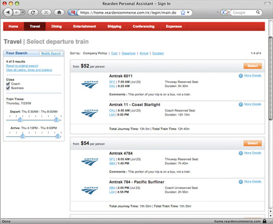The height and width of the screenshot is (224, 273).
Task: Click the Stop loading X icon
Action: (46, 12)
